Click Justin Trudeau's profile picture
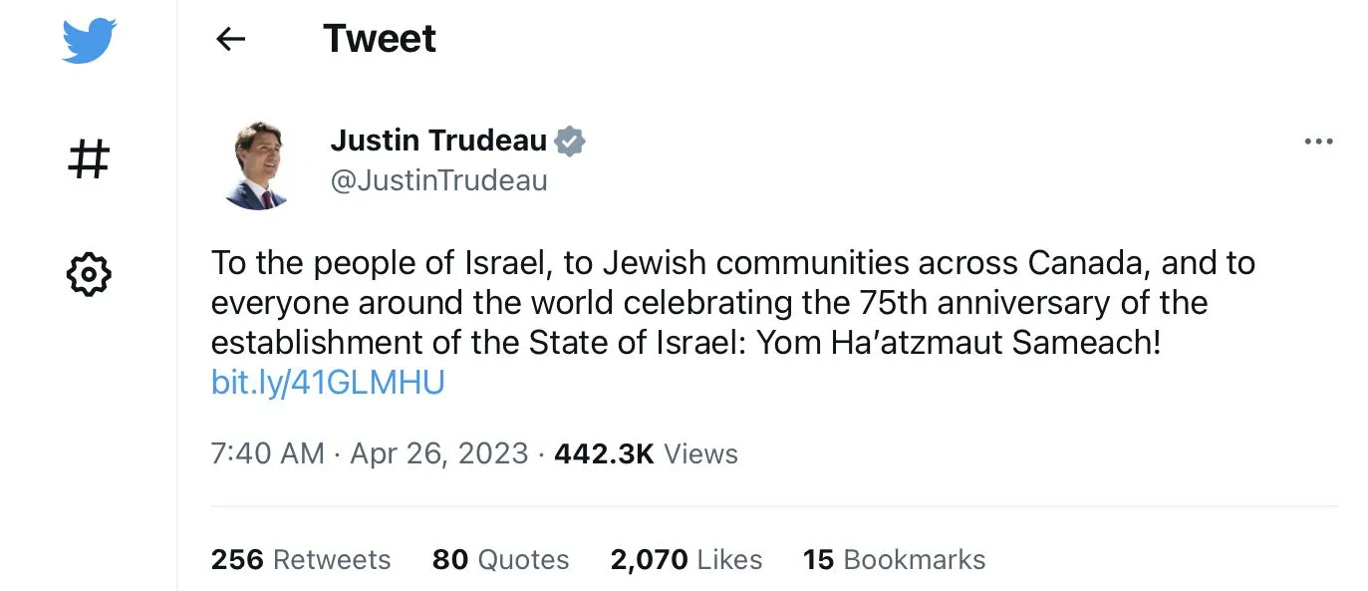1368x591 pixels. tap(257, 164)
